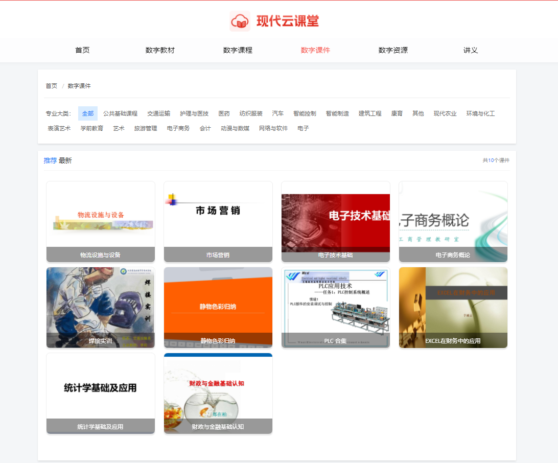Choose the 电子商务 category filter
This screenshot has width=558, height=463.
(x=178, y=128)
